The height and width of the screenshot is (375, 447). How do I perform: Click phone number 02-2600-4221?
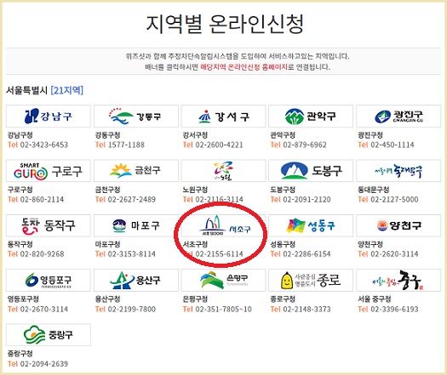pyautogui.click(x=219, y=145)
